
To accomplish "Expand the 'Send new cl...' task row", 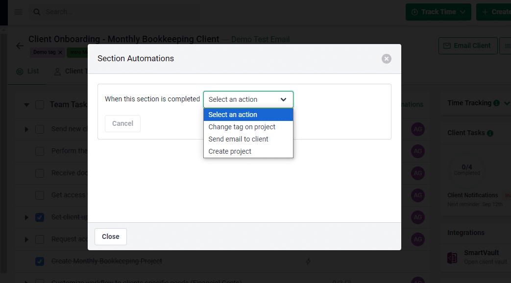I will click(x=26, y=130).
